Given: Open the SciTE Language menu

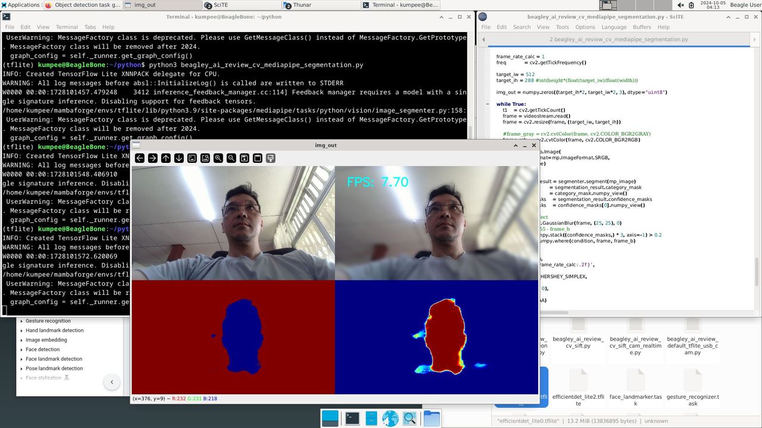Looking at the screenshot, I should point(614,27).
